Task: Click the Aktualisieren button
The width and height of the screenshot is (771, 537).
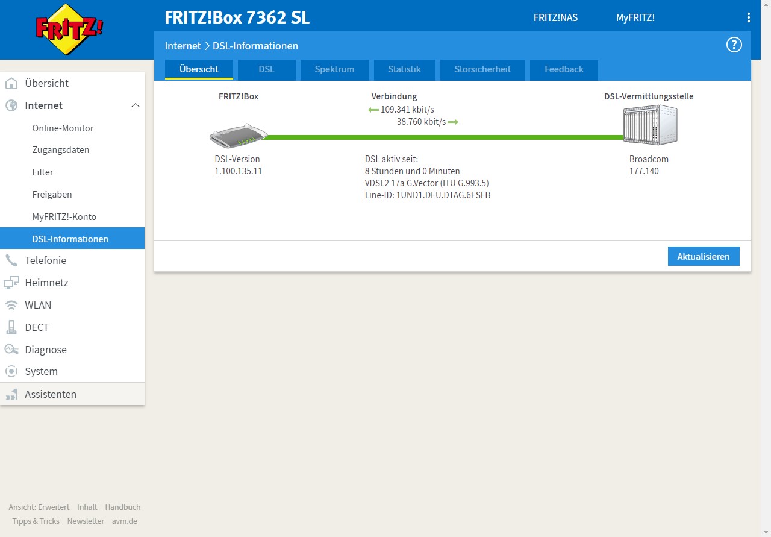Action: [x=704, y=256]
